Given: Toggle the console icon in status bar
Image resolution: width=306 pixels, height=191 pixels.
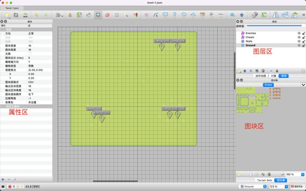Looking at the screenshot, I should pos(3,186).
